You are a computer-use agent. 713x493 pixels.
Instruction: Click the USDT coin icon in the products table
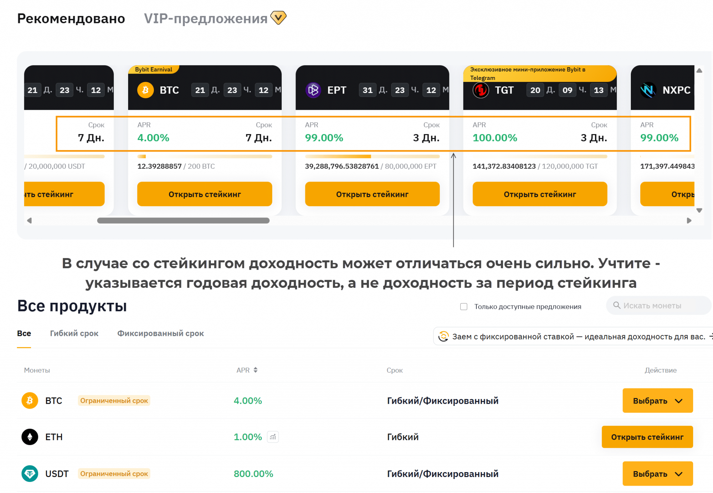tap(30, 474)
